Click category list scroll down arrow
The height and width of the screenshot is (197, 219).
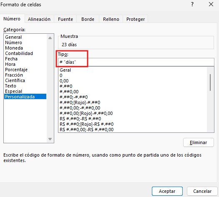coord(50,139)
